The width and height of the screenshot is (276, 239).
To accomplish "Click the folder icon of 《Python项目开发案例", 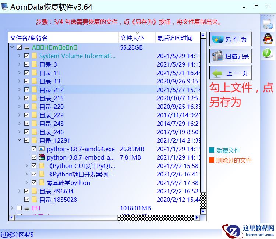I will [42, 174].
